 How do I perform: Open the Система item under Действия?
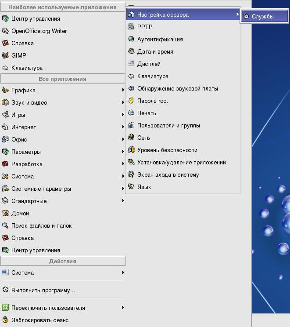[63, 272]
